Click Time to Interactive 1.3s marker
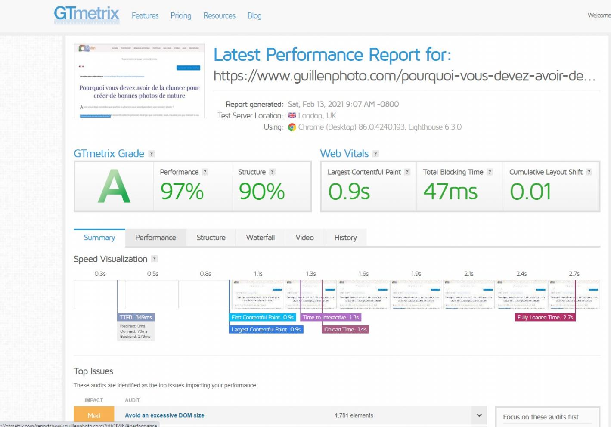The height and width of the screenshot is (427, 611). coord(331,317)
